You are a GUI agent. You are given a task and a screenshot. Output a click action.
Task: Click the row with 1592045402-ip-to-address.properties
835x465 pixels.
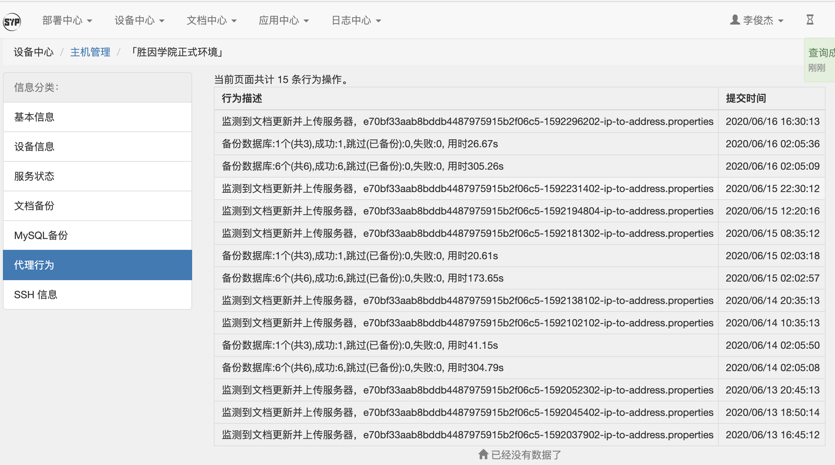point(520,413)
